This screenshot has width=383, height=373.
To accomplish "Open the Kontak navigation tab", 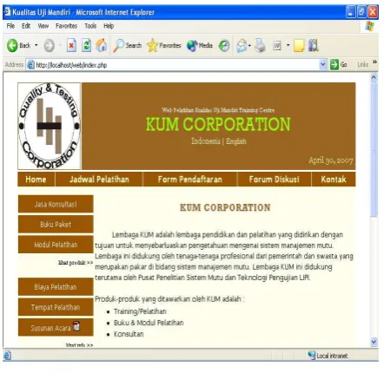I will pos(333,180).
